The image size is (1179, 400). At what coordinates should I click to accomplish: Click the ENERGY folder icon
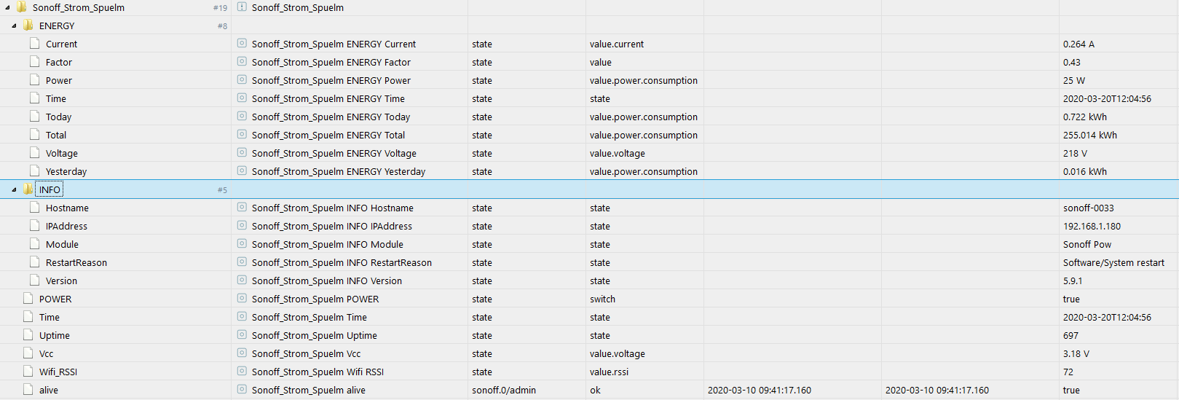click(28, 26)
